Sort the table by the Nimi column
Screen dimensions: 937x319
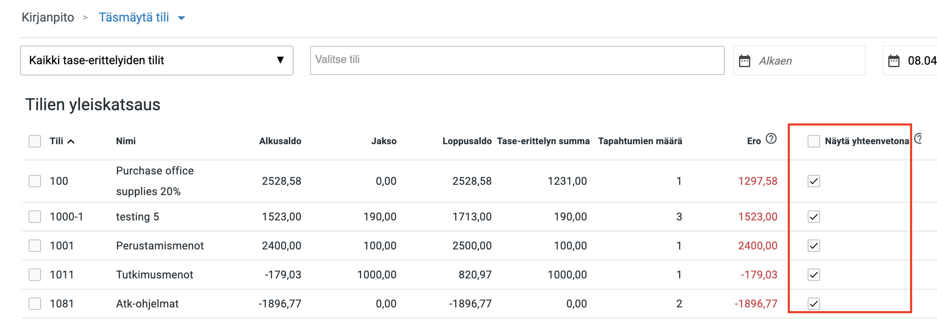click(x=126, y=141)
